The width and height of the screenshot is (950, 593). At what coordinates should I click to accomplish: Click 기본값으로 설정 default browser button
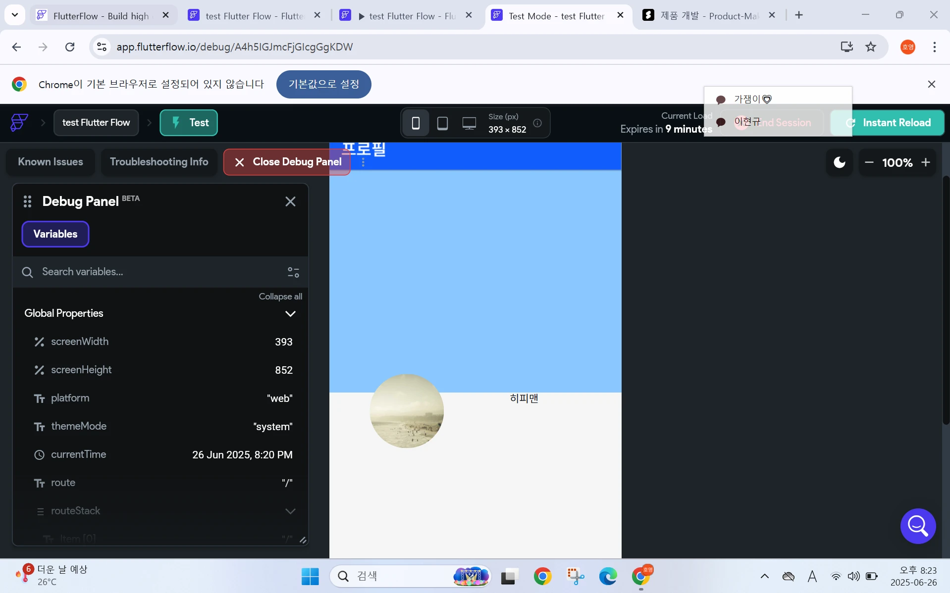323,84
